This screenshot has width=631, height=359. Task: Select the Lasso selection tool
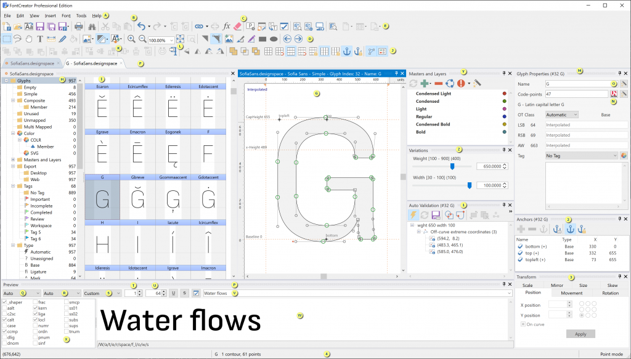(18, 39)
